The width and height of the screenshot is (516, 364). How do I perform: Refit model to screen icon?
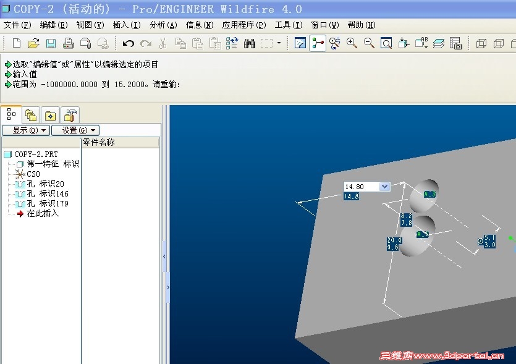click(386, 43)
